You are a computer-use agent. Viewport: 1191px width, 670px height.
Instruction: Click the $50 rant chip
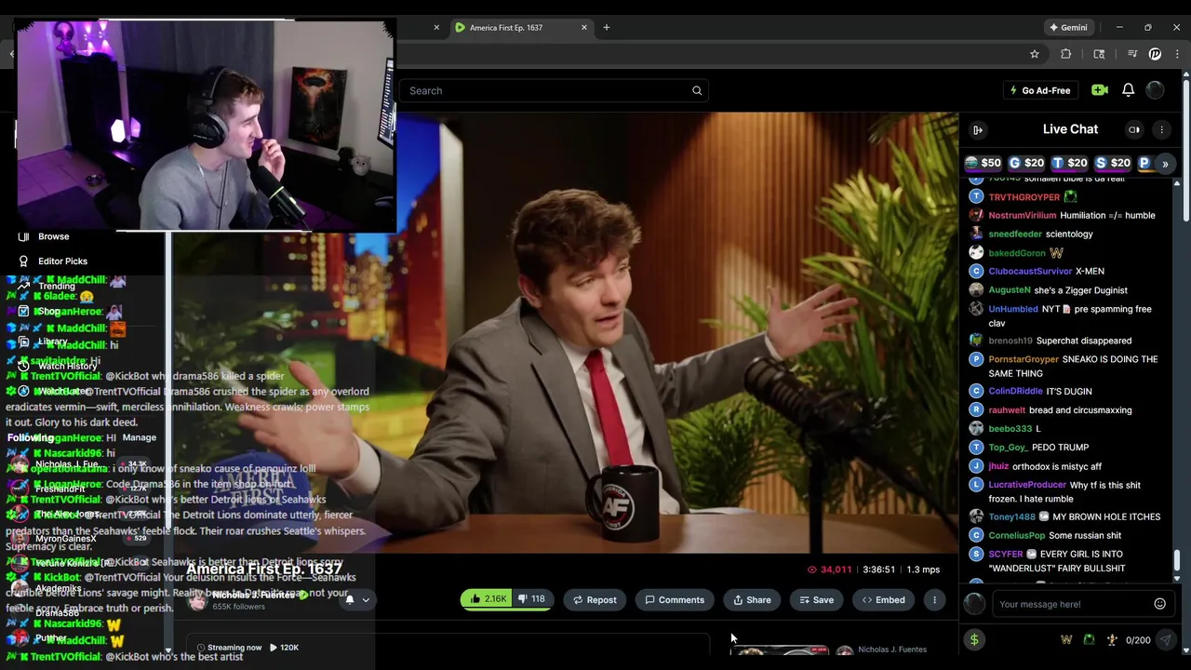pos(983,163)
